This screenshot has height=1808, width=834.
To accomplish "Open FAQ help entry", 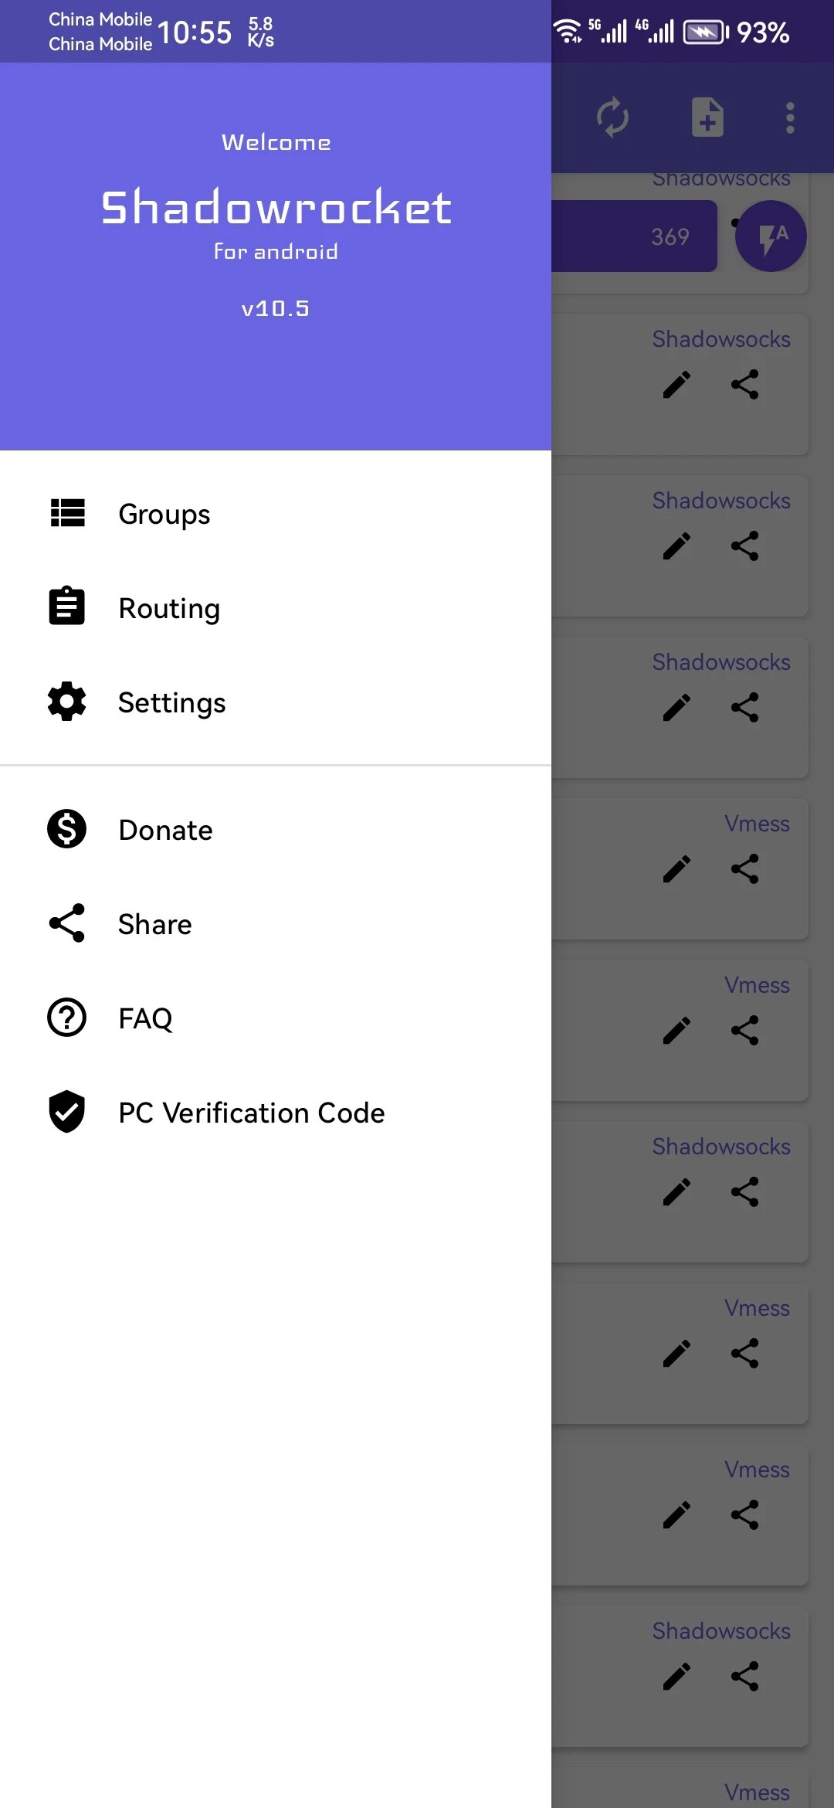I will coord(145,1018).
